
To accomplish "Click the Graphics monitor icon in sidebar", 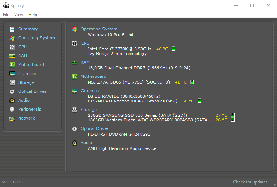I will click(12, 74).
